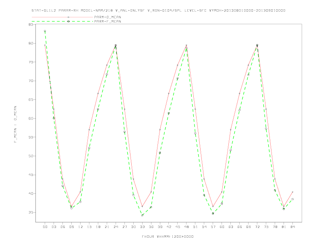Click the chart title line starting with STAT=SL1L2
The width and height of the screenshot is (319, 247).
click(158, 10)
